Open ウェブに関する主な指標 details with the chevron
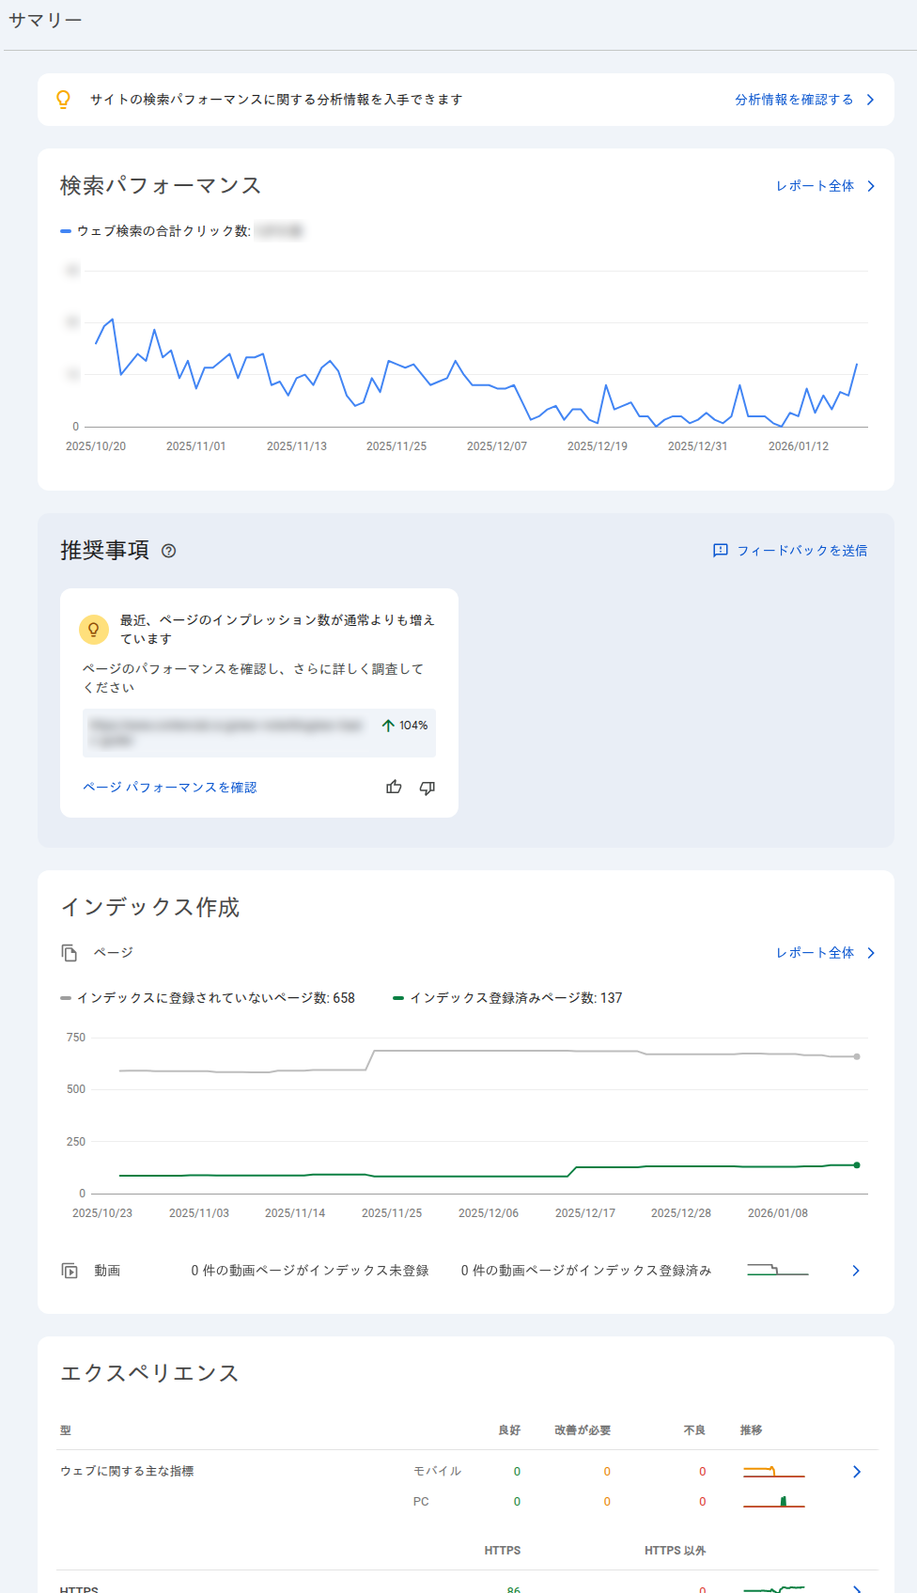This screenshot has height=1593, width=917. tap(856, 1472)
